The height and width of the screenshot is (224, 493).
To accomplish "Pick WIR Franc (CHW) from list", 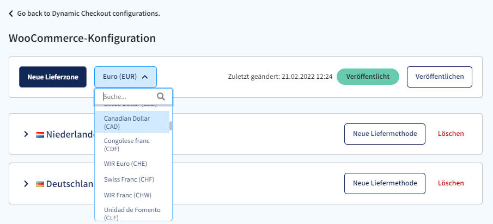I will coord(132,195).
